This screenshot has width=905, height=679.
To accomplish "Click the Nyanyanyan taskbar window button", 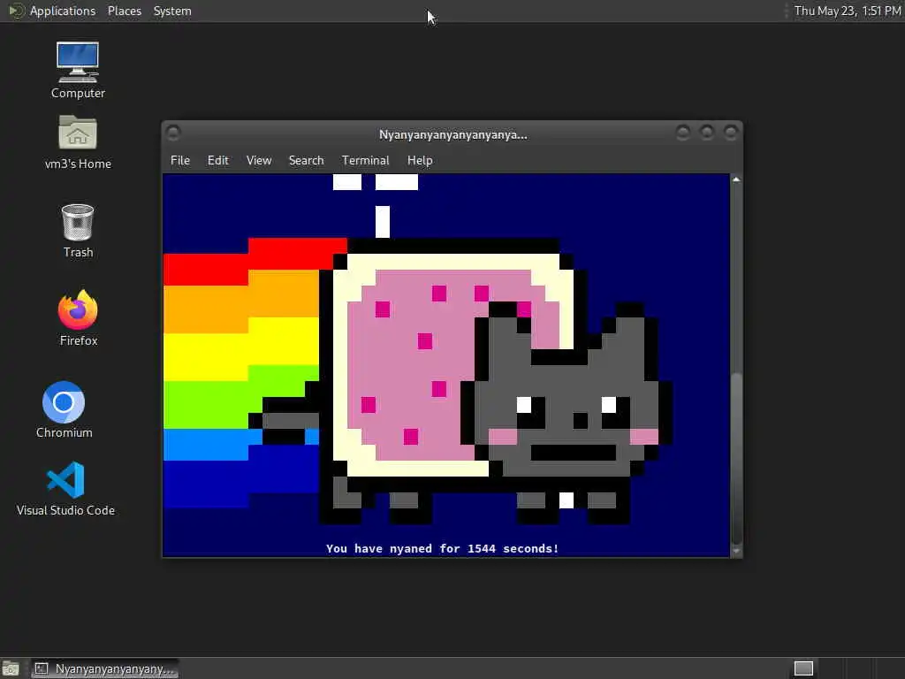I will pos(104,668).
